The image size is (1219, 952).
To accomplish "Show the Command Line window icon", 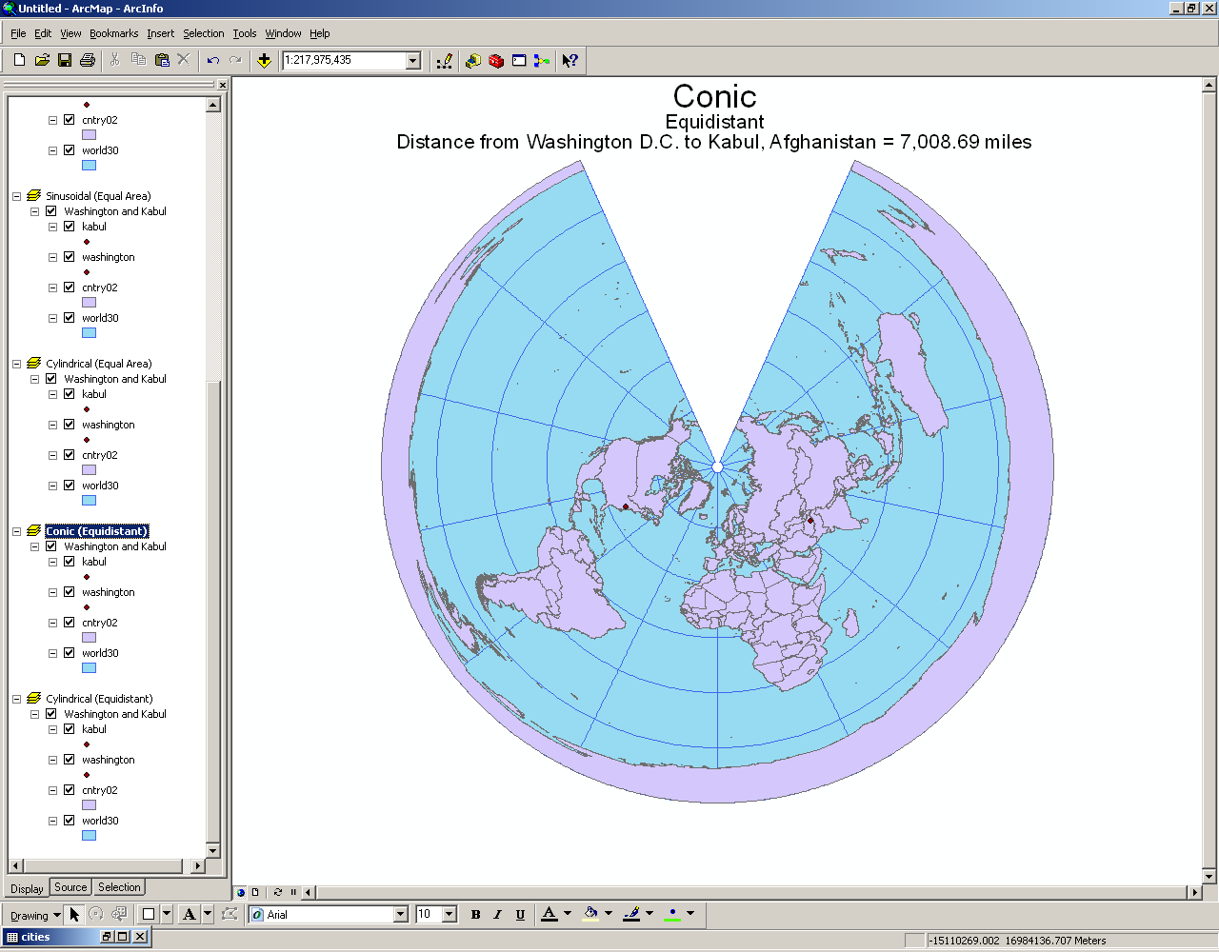I will point(519,60).
